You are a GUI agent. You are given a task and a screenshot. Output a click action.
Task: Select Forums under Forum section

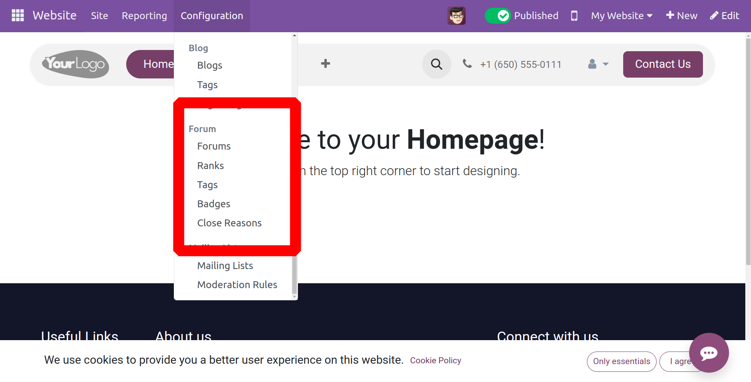click(x=214, y=146)
